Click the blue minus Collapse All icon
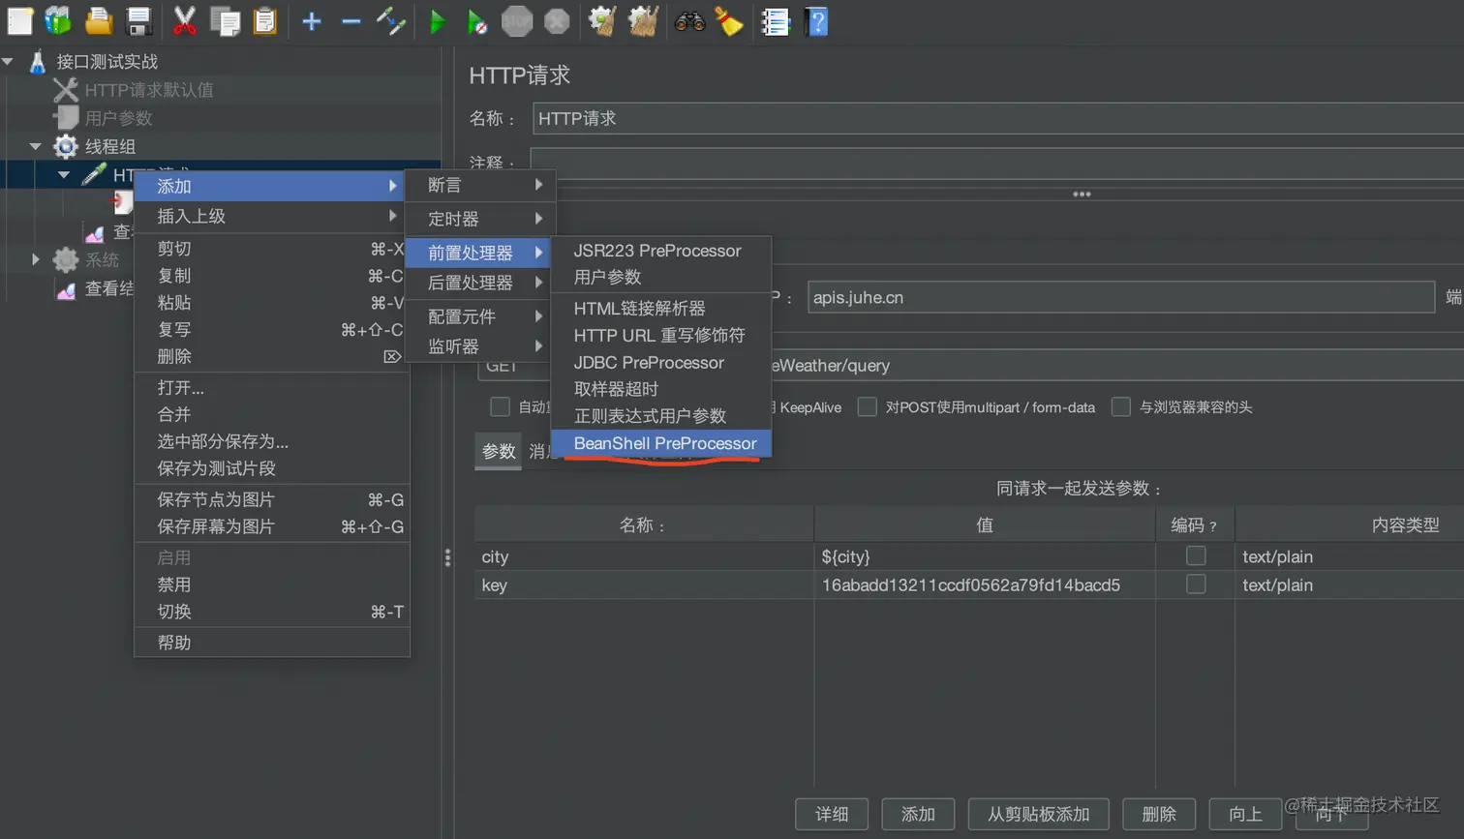Viewport: 1464px width, 839px height. [x=351, y=21]
